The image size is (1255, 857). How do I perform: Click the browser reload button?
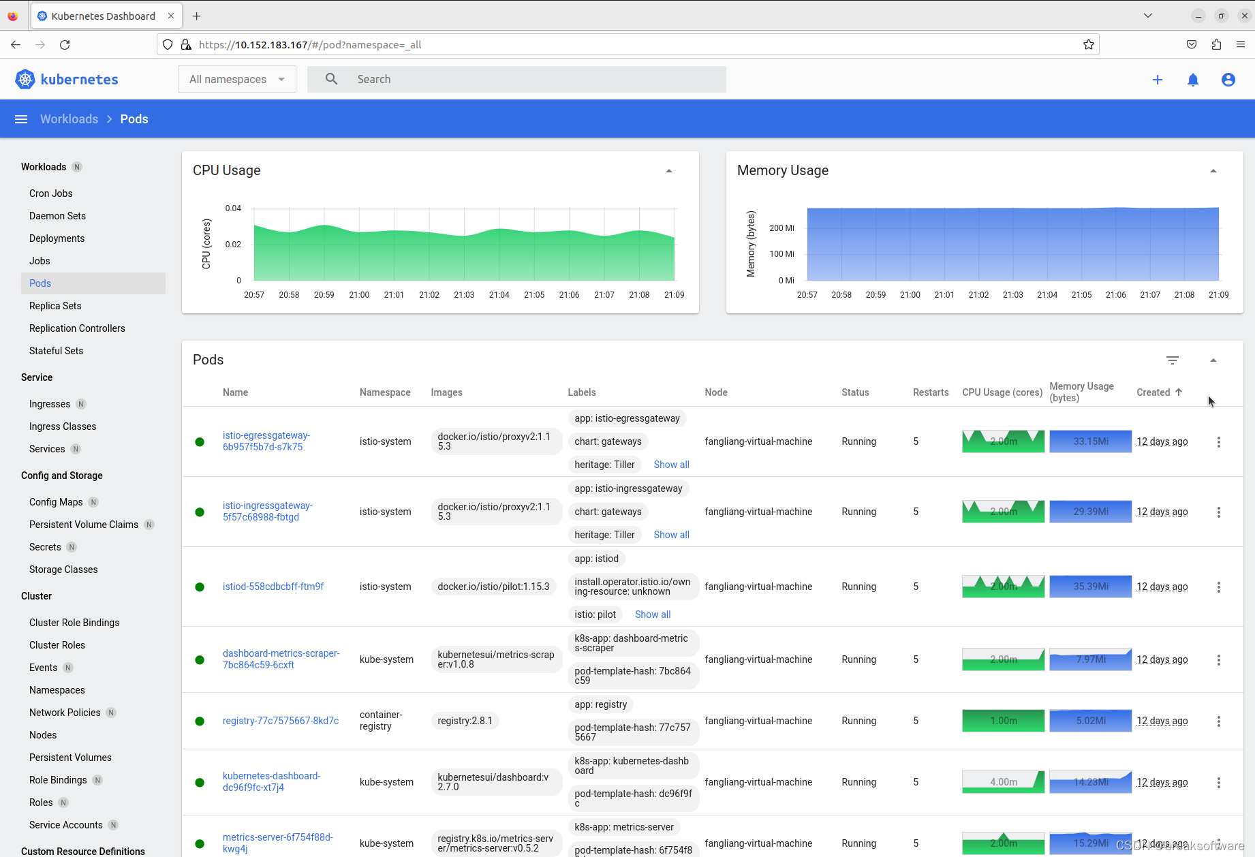[65, 45]
